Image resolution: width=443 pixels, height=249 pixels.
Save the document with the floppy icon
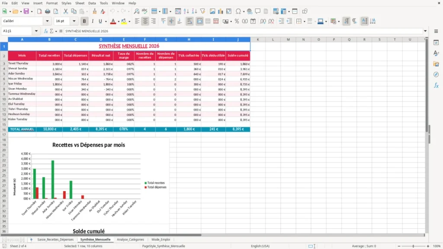pos(26,11)
